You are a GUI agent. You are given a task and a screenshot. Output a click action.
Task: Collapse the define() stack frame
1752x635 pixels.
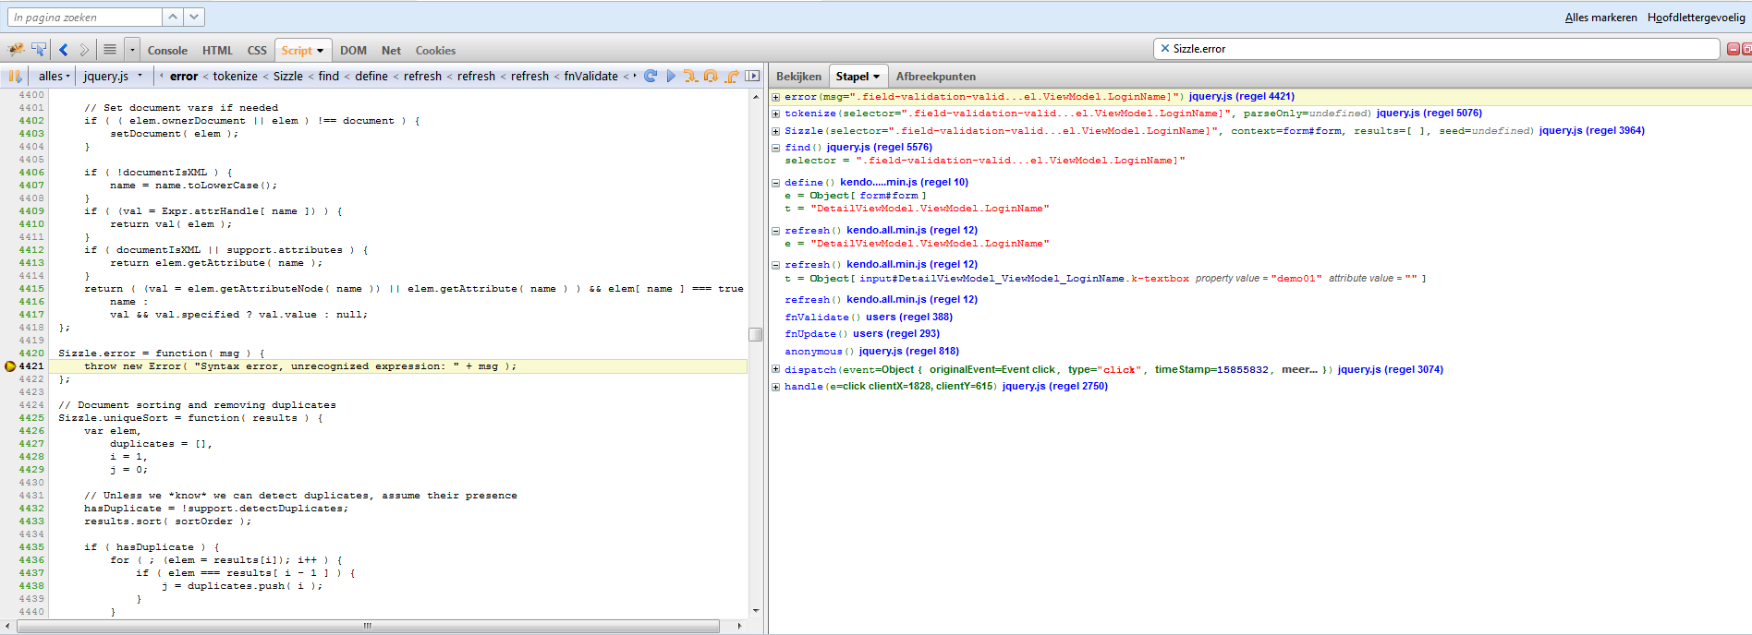click(x=776, y=183)
